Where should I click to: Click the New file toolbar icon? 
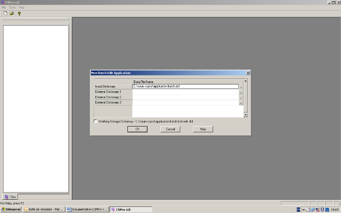[x=6, y=13]
